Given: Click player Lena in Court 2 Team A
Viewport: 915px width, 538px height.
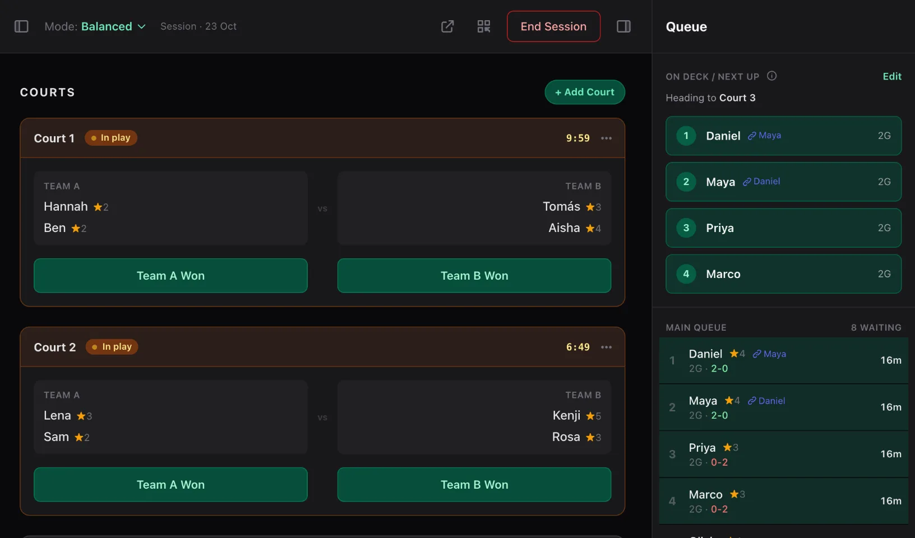Looking at the screenshot, I should [x=57, y=416].
